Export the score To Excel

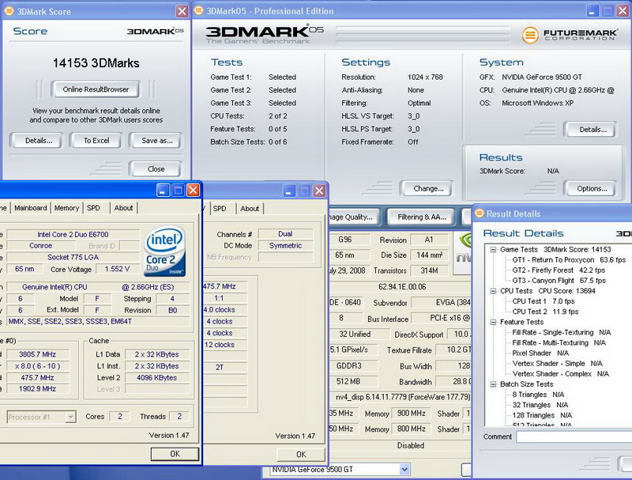pos(96,141)
